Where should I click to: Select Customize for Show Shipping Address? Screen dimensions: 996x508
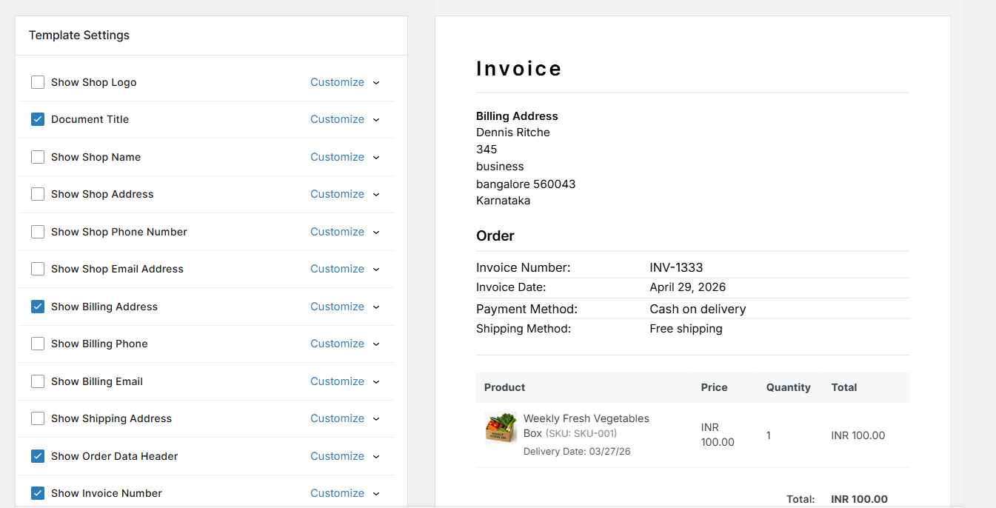tap(337, 418)
